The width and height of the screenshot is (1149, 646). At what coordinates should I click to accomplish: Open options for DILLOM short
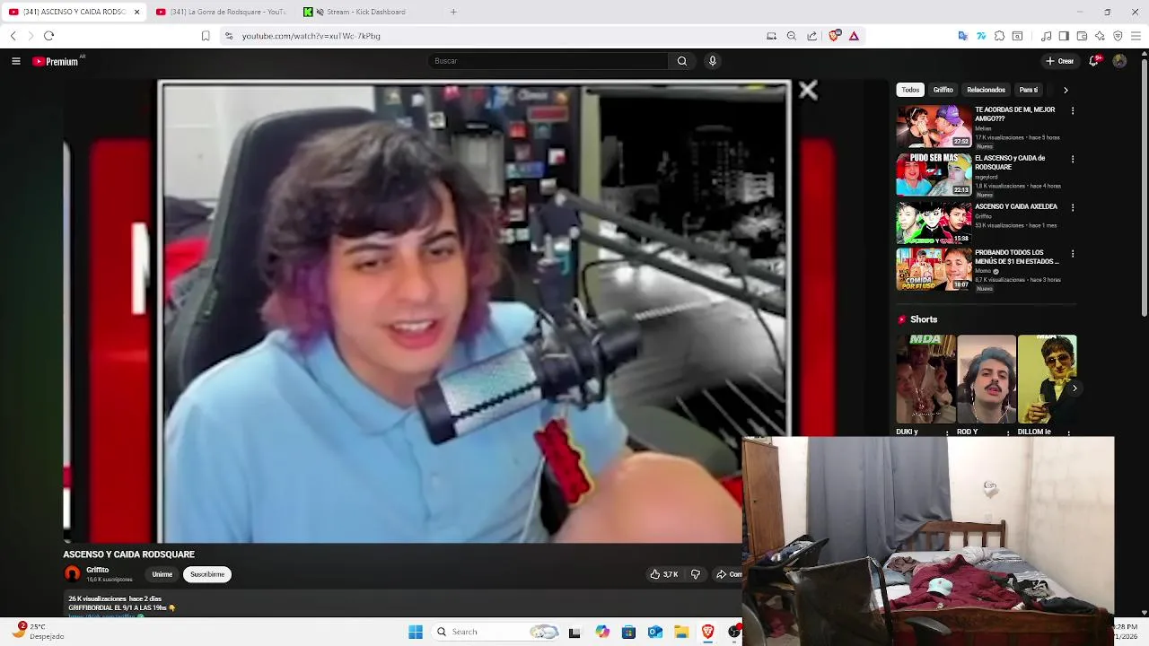(x=1069, y=432)
